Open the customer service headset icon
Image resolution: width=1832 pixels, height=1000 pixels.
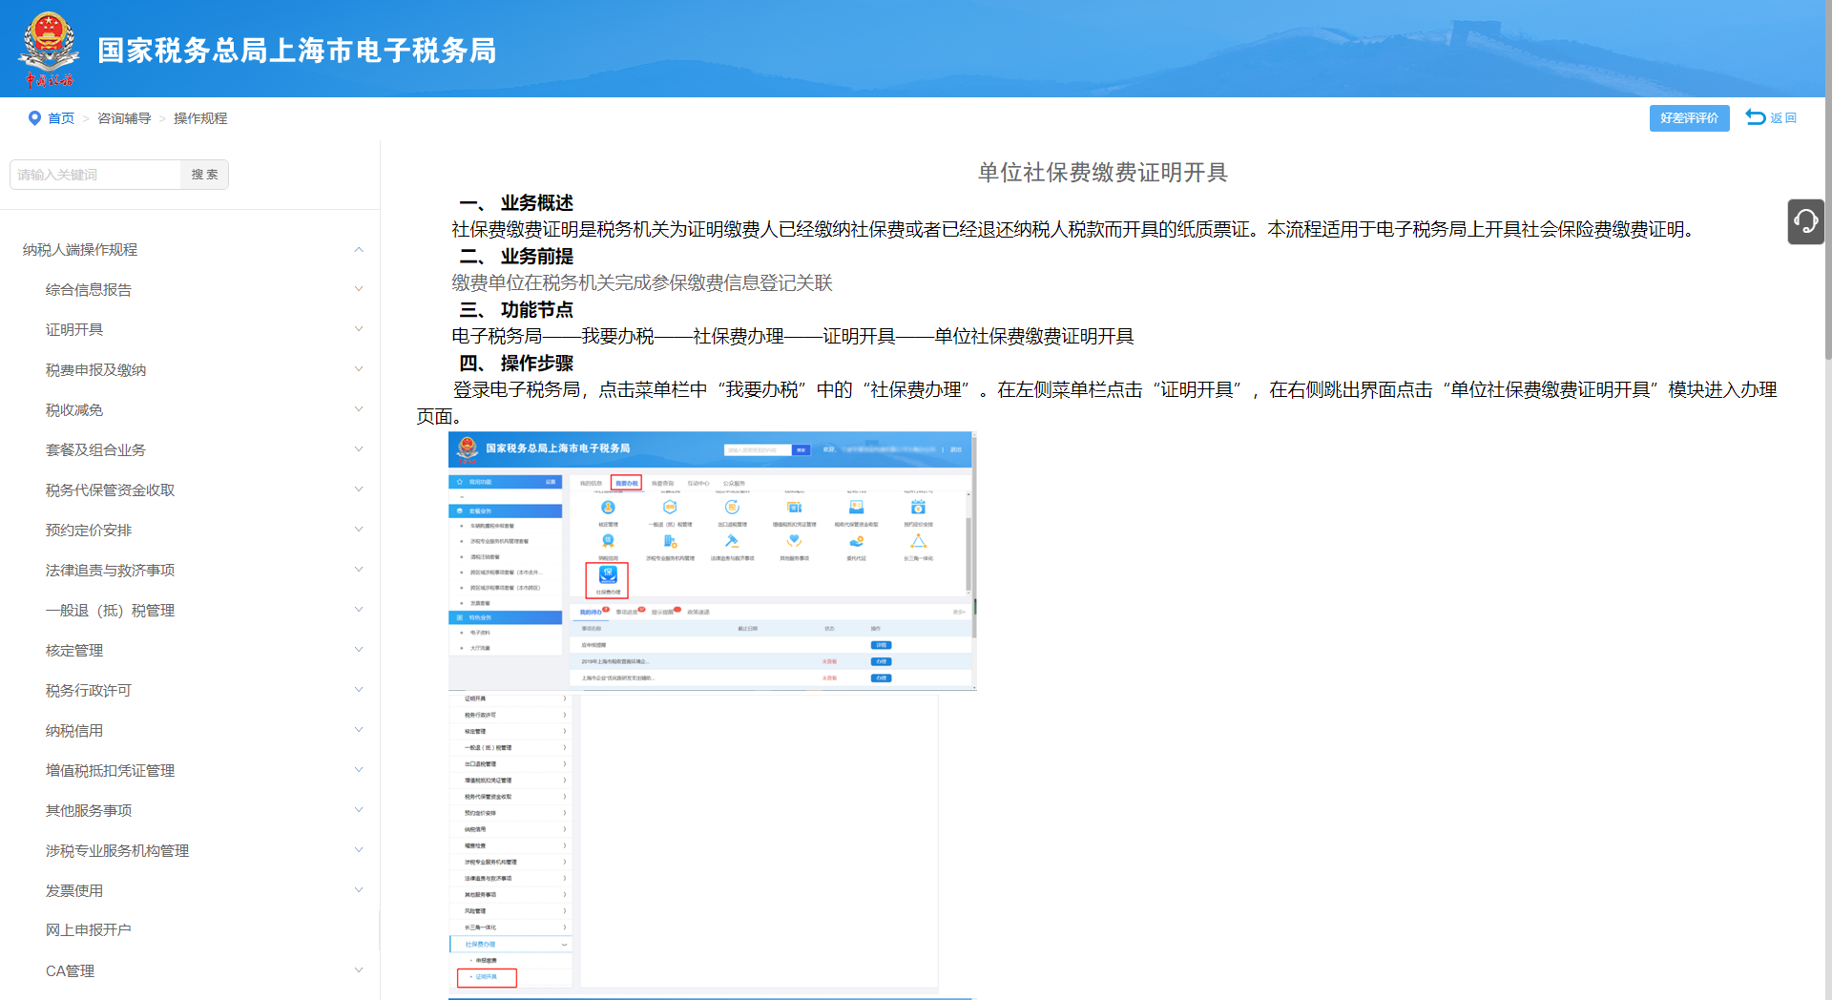pyautogui.click(x=1806, y=221)
